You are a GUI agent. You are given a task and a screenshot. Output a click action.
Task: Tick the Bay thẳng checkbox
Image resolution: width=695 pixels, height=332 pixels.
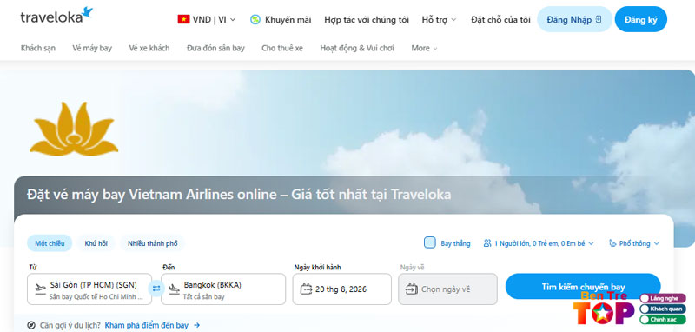pyautogui.click(x=429, y=242)
